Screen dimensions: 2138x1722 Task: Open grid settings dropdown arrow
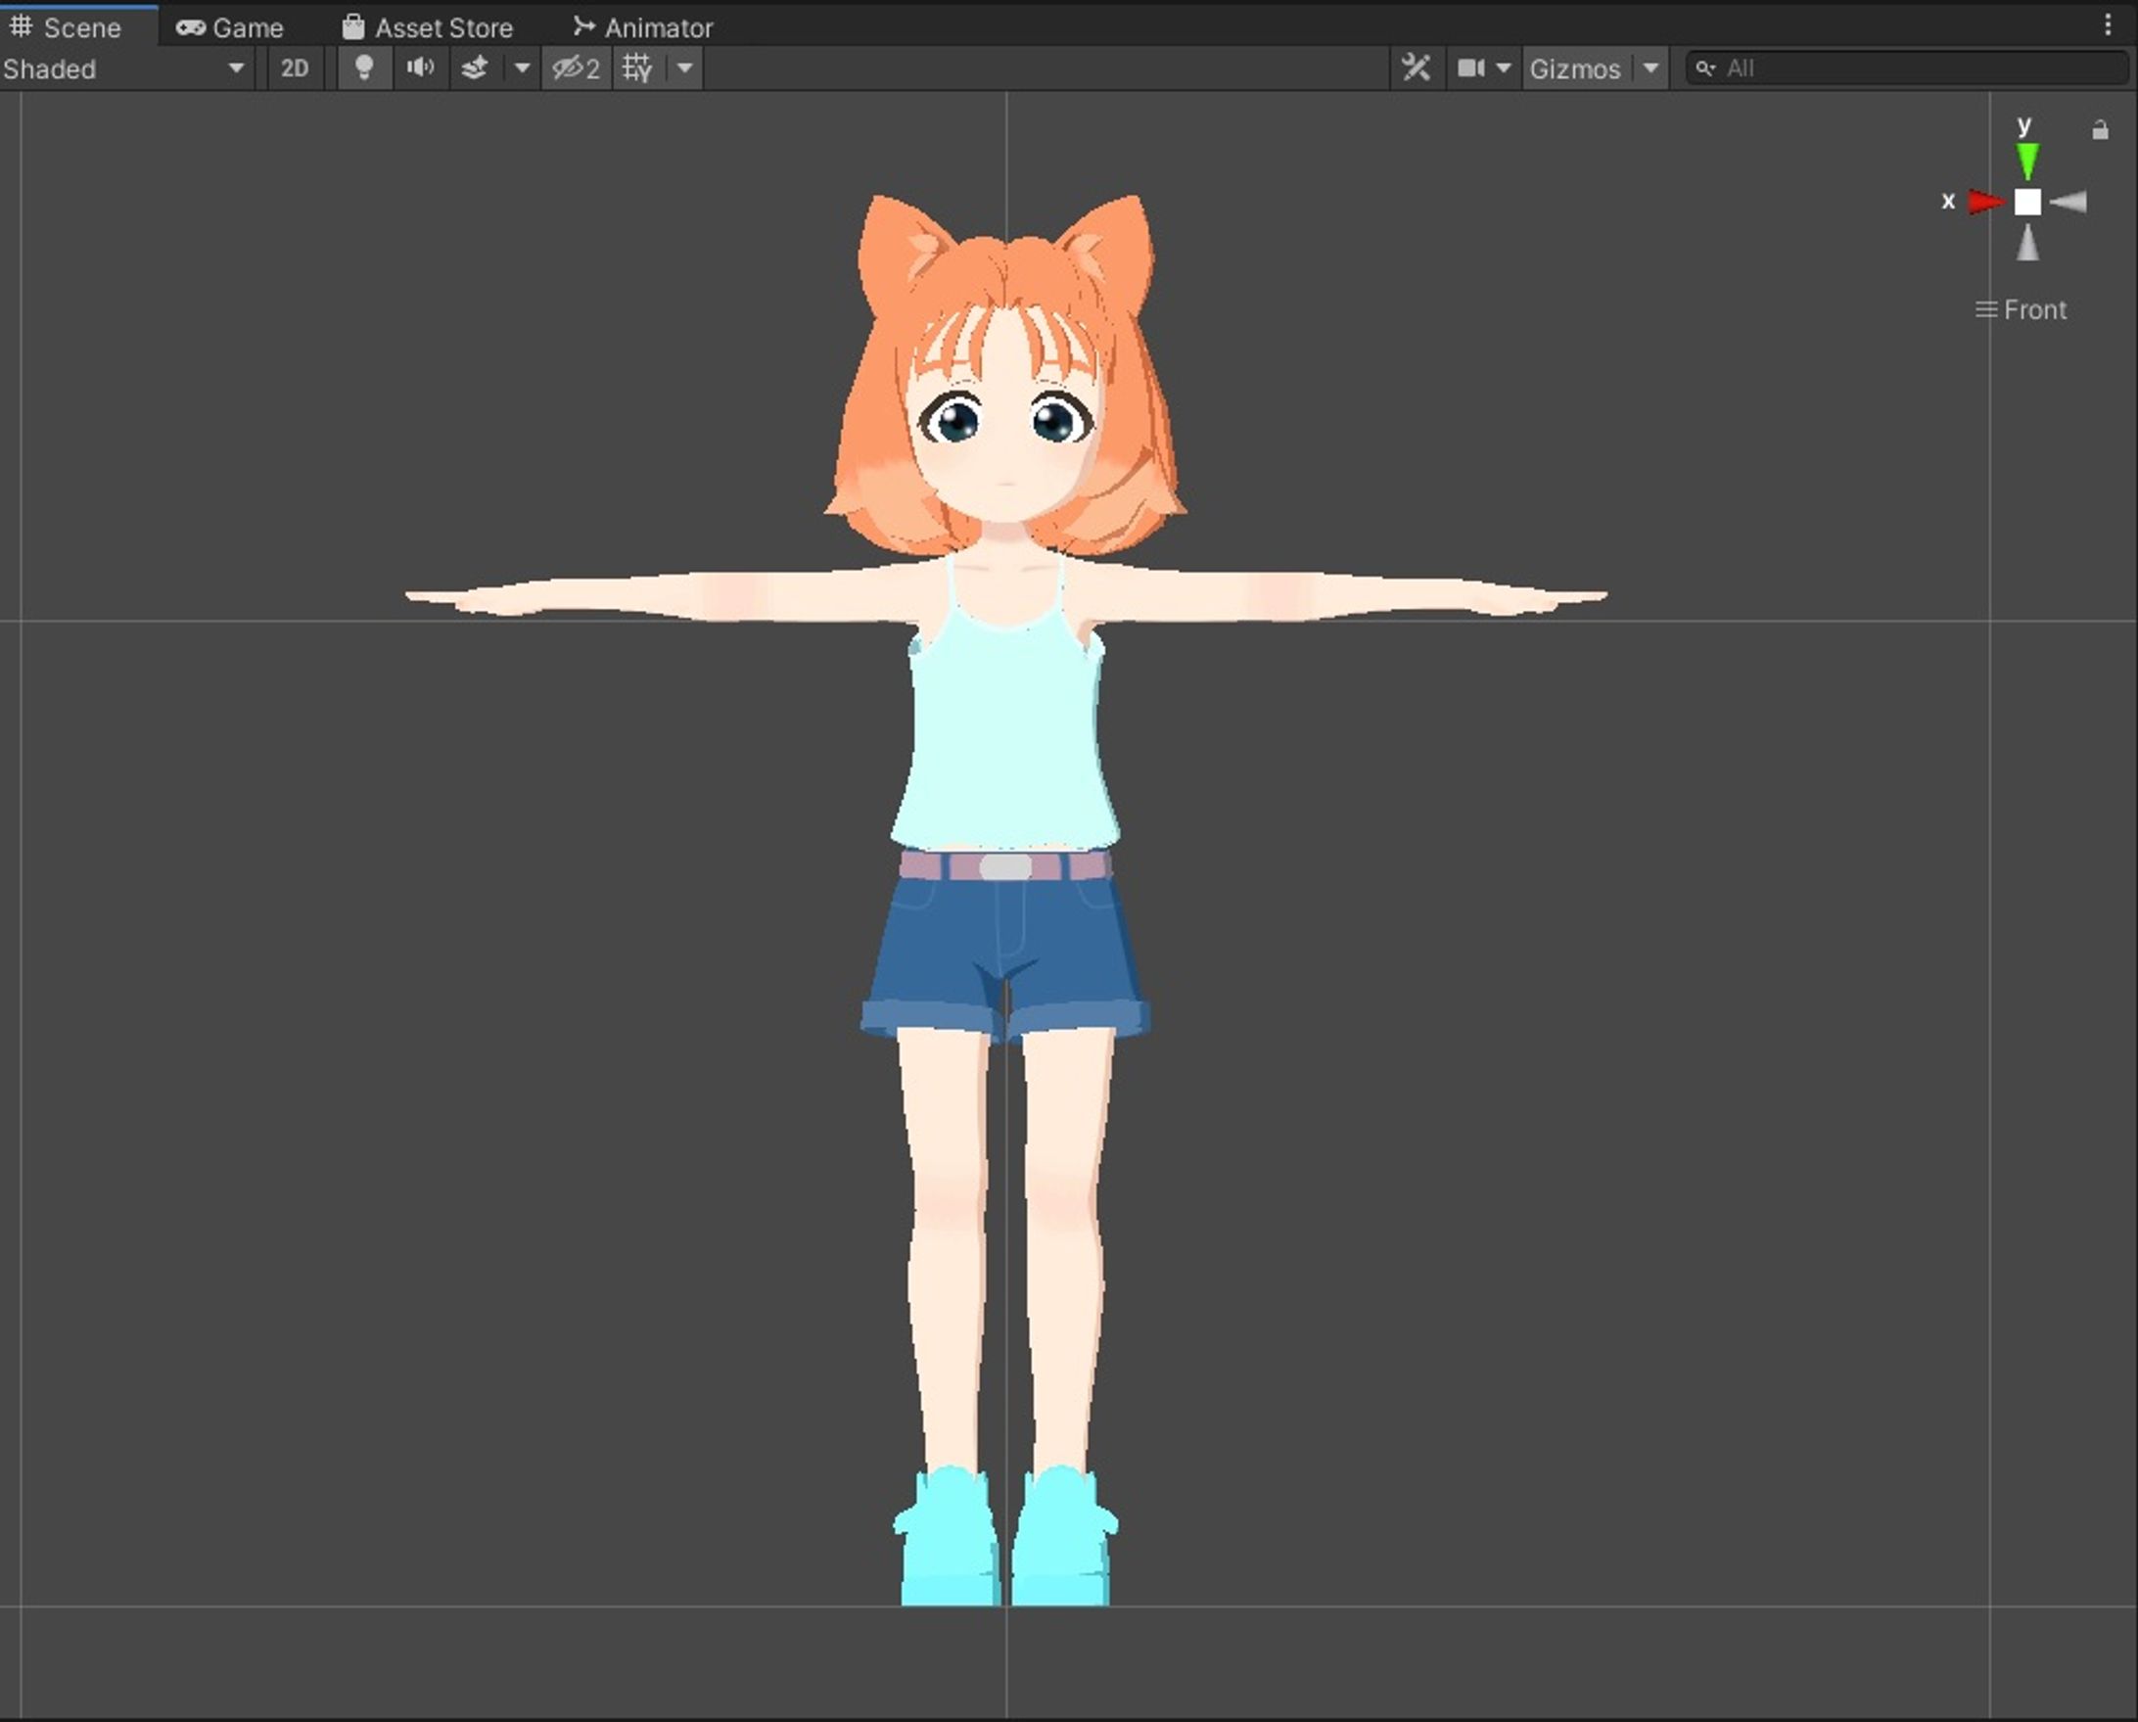[x=684, y=69]
